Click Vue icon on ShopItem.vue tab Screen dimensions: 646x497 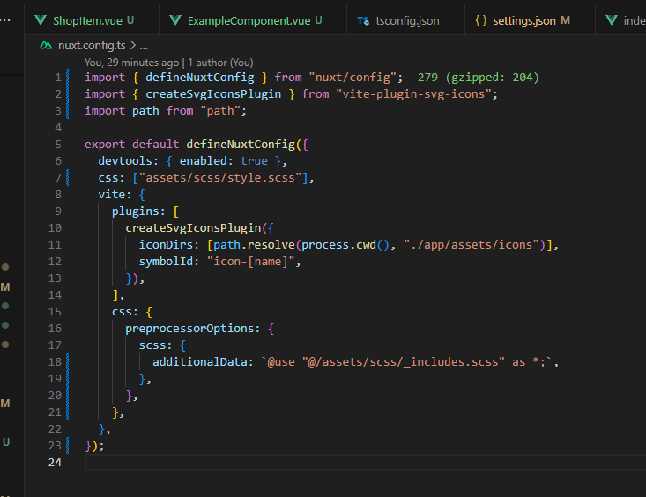click(41, 19)
